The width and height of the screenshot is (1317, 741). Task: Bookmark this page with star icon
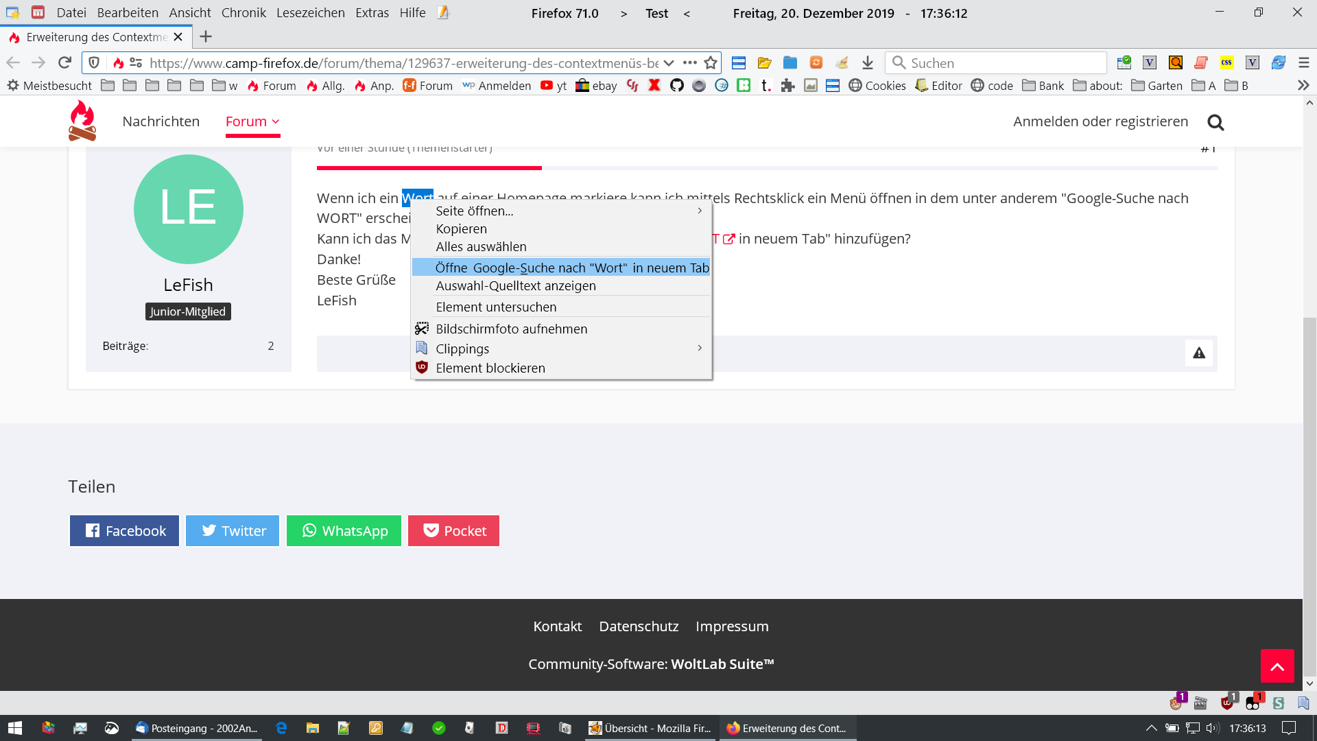pos(711,63)
